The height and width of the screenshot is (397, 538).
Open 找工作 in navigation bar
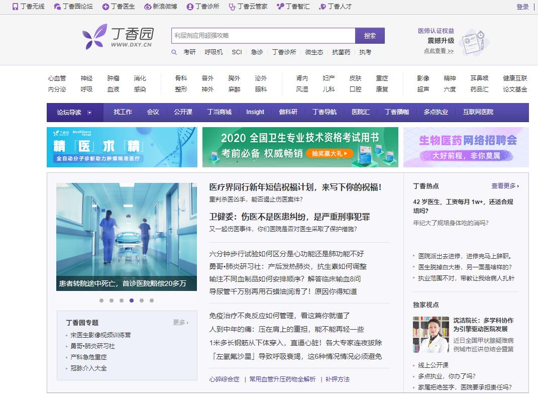[x=123, y=112]
